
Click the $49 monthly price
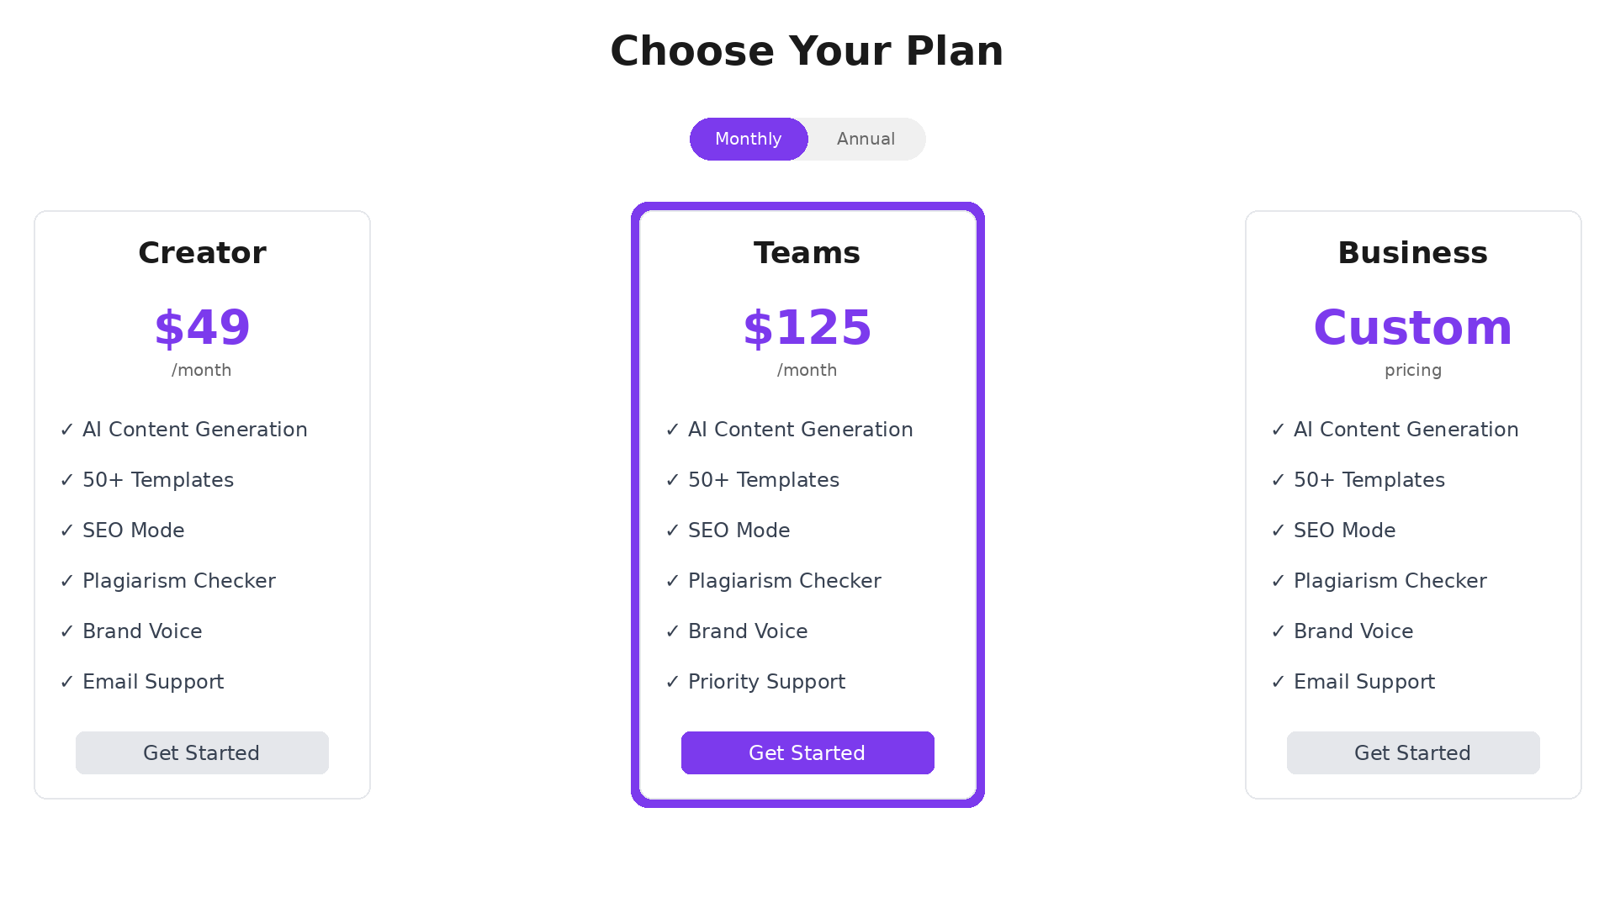202,328
